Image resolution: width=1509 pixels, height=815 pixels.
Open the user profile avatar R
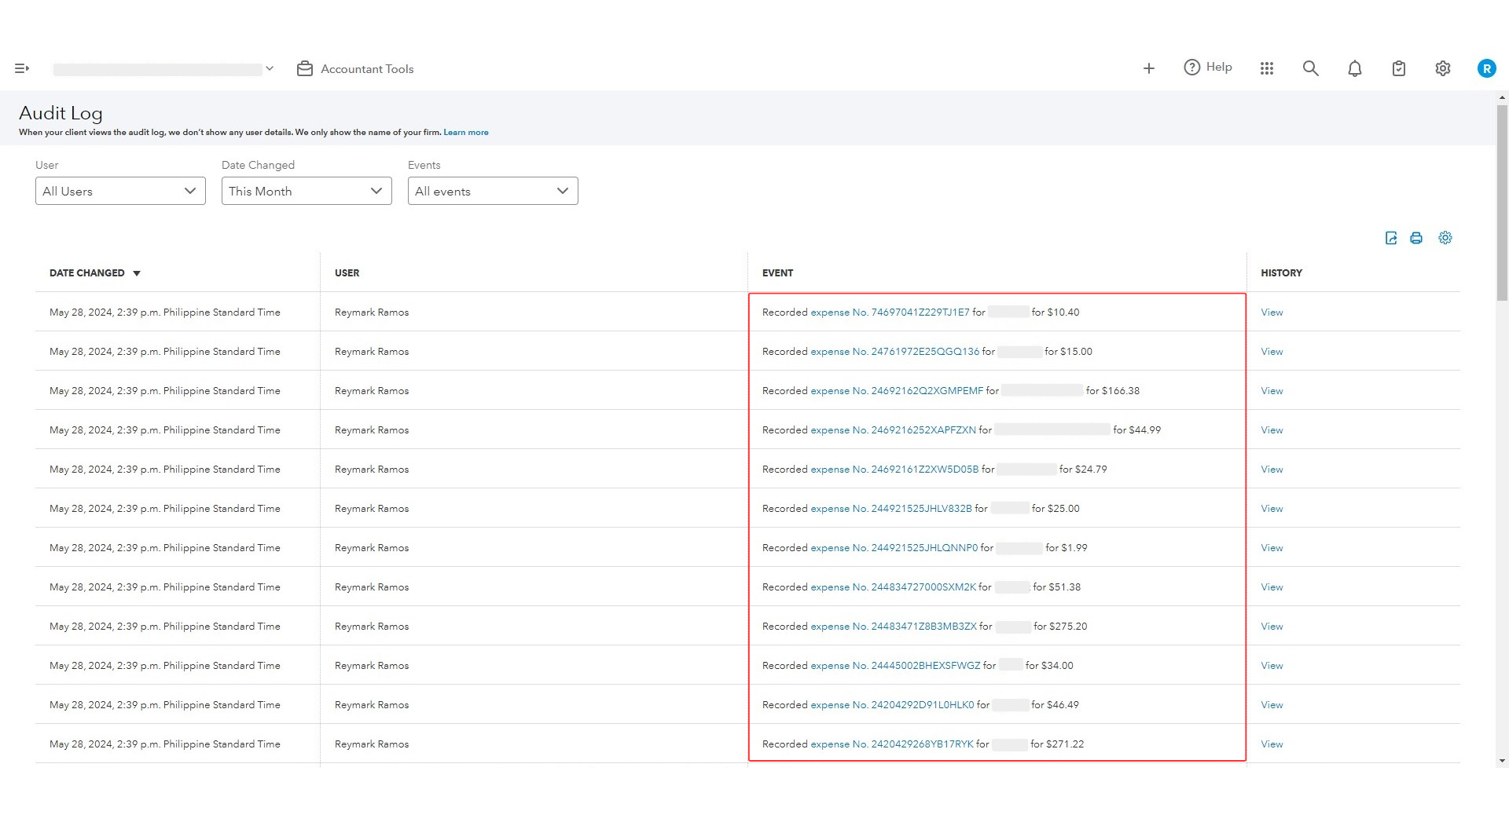[x=1486, y=69]
